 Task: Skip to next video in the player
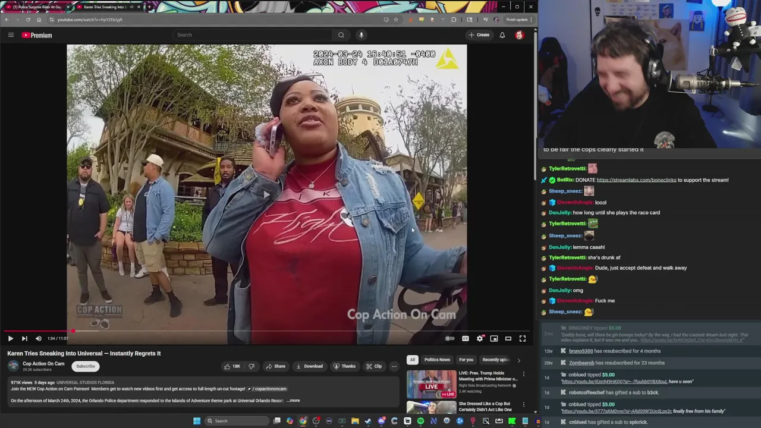point(24,338)
